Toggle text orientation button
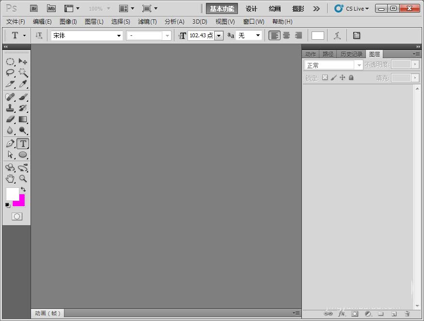 39,35
